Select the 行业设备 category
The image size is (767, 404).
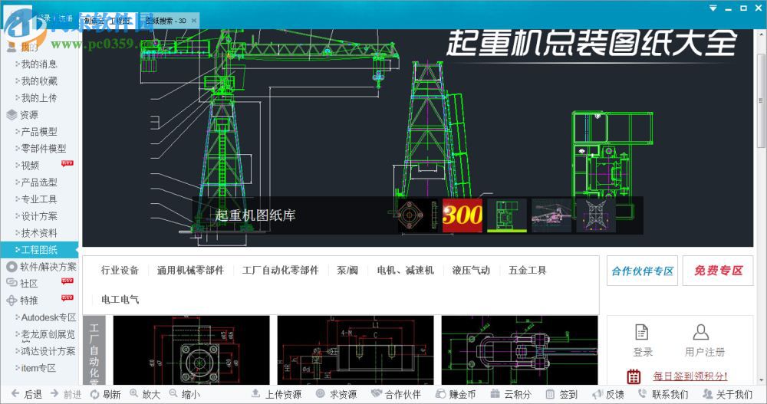point(120,270)
